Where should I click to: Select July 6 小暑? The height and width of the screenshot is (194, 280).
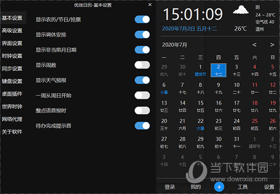pos(164,88)
